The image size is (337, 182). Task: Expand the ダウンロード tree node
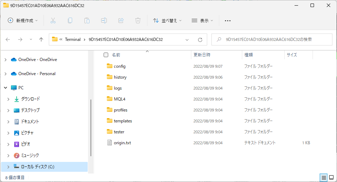(x=8, y=99)
